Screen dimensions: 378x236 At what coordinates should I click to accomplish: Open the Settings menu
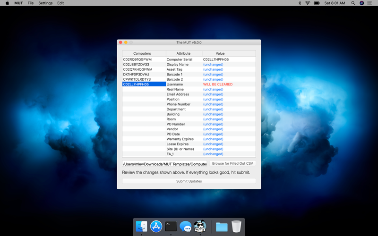pyautogui.click(x=45, y=3)
